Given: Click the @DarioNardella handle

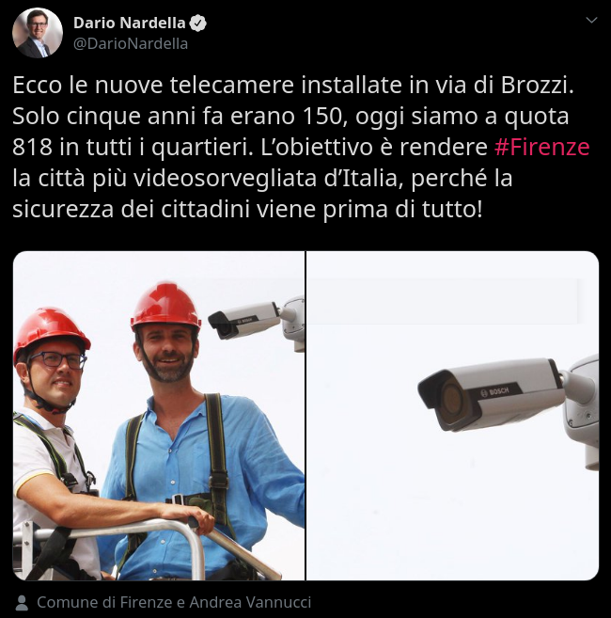Looking at the screenshot, I should tap(131, 44).
